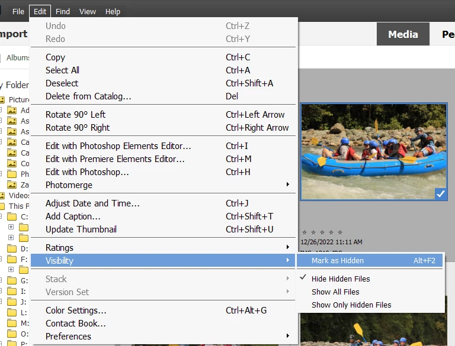Click the photo date 12/26/2022 11:11 AM
Viewport: 455px width, 346px height.
pos(331,242)
